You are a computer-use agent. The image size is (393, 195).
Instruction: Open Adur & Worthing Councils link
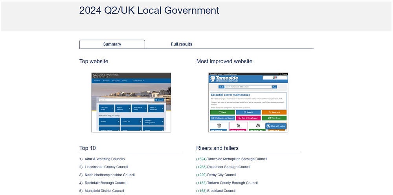click(x=105, y=159)
